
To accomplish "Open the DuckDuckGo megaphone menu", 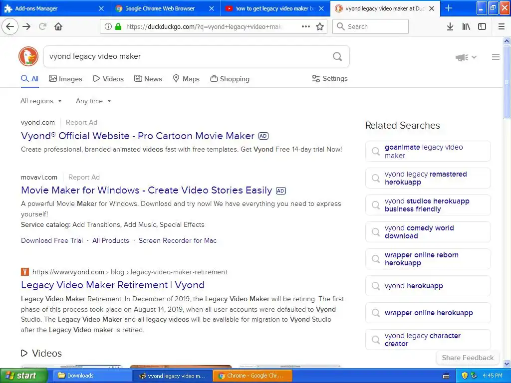I will tap(466, 57).
